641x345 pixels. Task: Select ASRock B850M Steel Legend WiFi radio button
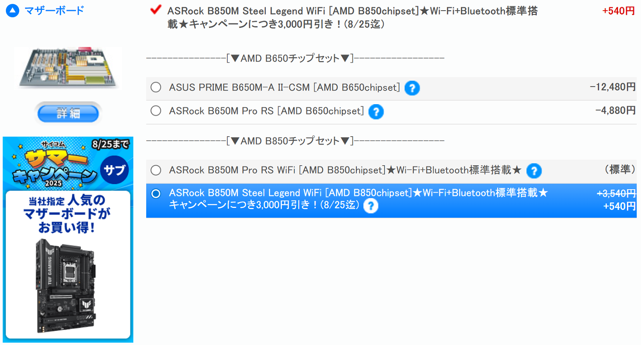tap(156, 193)
